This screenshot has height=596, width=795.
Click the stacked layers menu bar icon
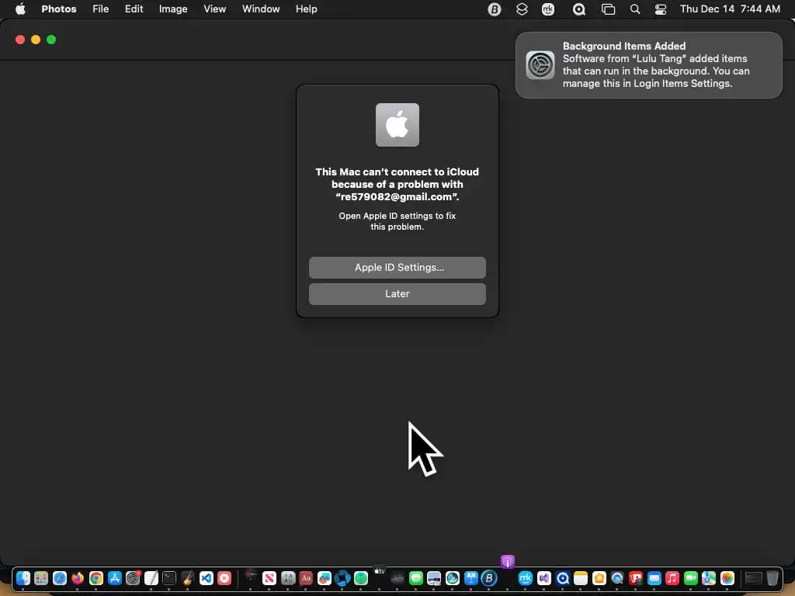click(522, 9)
